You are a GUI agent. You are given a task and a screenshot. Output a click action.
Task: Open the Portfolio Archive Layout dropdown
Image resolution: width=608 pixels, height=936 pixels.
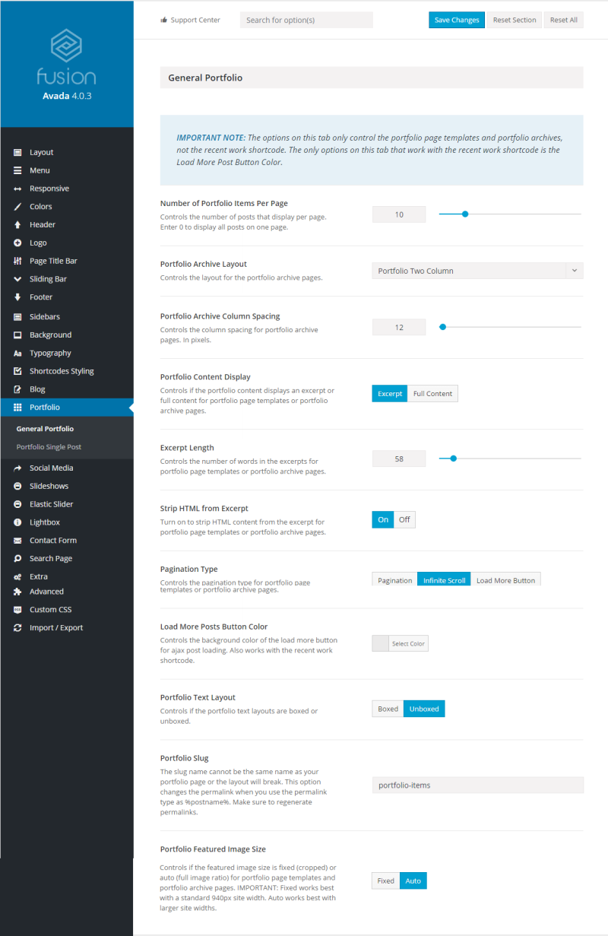(477, 271)
